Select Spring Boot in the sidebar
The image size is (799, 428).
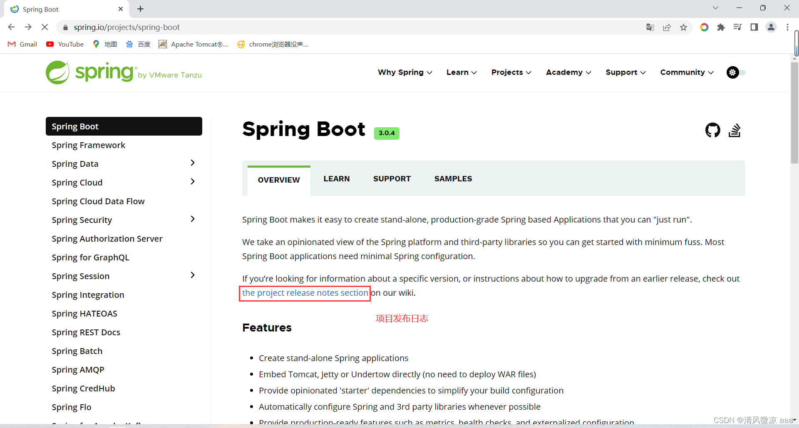[124, 126]
